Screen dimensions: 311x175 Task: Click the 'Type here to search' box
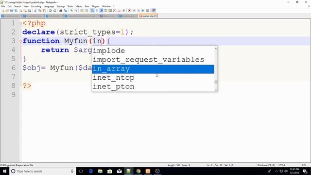tap(43, 171)
